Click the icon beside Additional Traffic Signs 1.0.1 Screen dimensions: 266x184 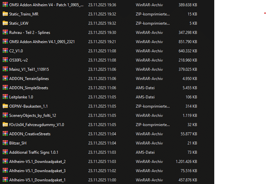(5, 152)
